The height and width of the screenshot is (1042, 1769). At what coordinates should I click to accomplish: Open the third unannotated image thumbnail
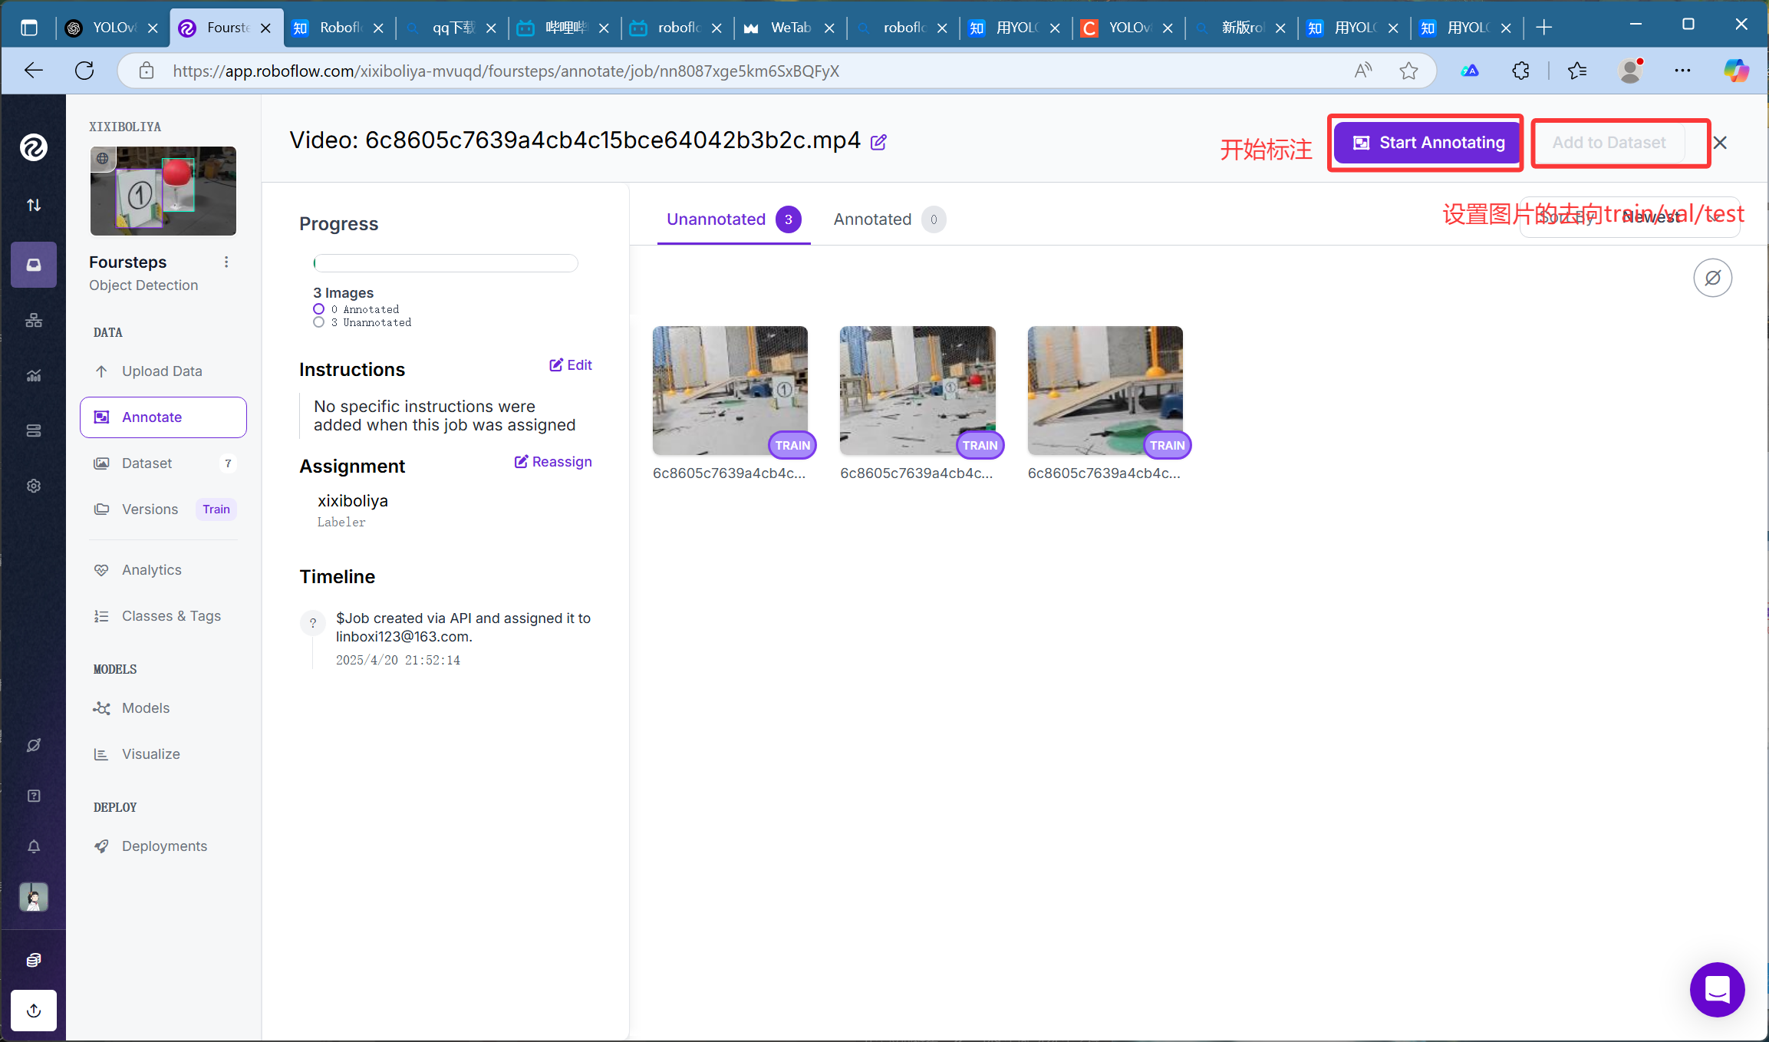click(x=1105, y=391)
